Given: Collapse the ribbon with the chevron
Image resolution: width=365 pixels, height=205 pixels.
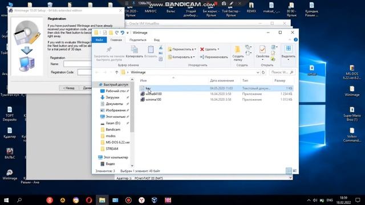Looking at the screenshot, I should [290, 40].
